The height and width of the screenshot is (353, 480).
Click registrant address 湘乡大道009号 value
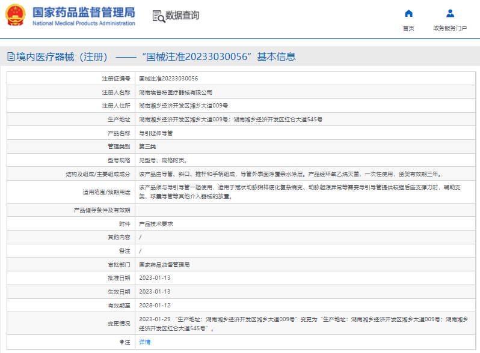point(183,106)
